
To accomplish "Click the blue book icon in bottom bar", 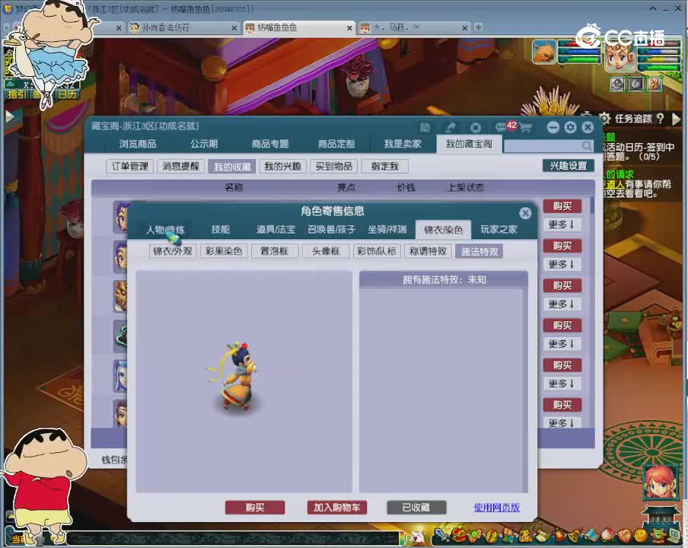I will (x=592, y=536).
